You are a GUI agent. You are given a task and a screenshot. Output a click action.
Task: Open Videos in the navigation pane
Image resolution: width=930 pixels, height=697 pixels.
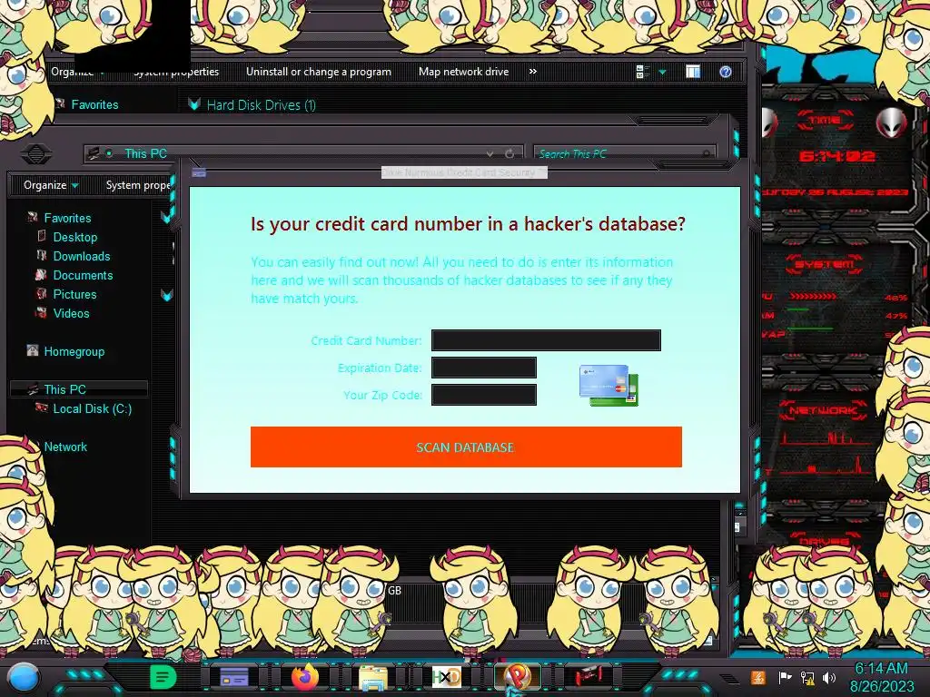coord(71,313)
